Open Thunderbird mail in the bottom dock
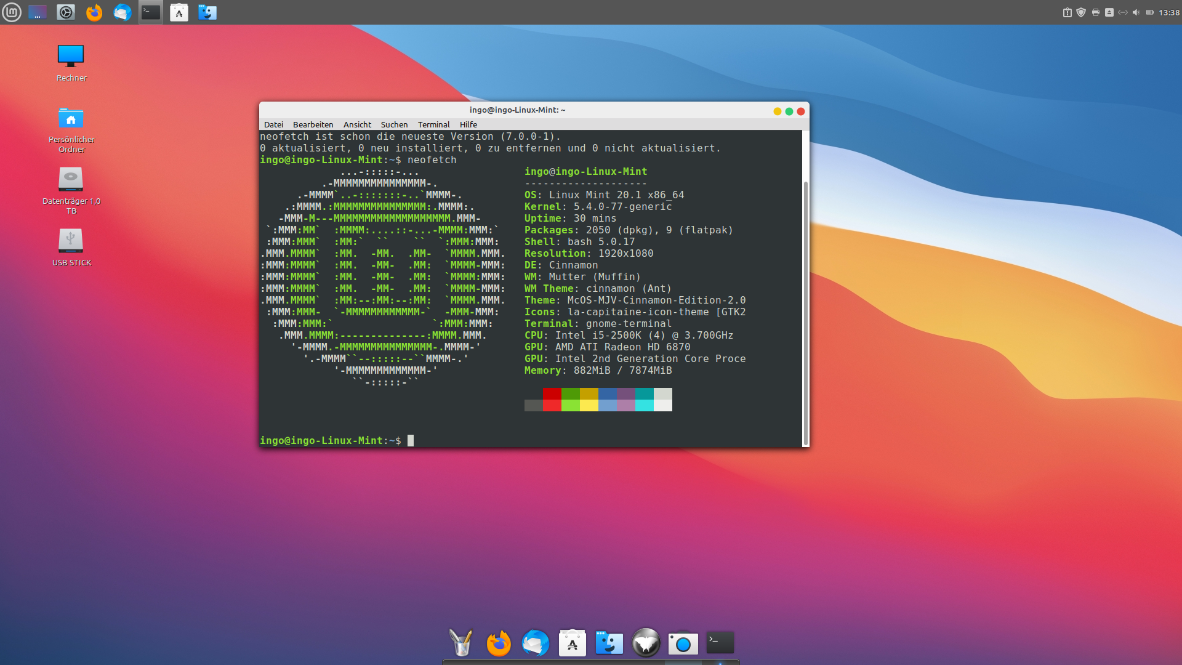 tap(535, 643)
